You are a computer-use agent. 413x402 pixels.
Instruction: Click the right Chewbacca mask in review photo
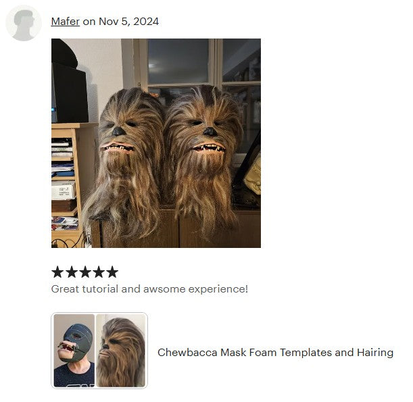204,155
